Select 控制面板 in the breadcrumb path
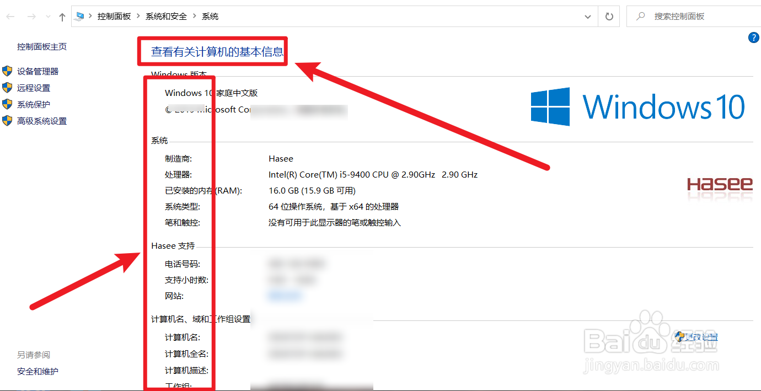The height and width of the screenshot is (391, 761). [114, 17]
